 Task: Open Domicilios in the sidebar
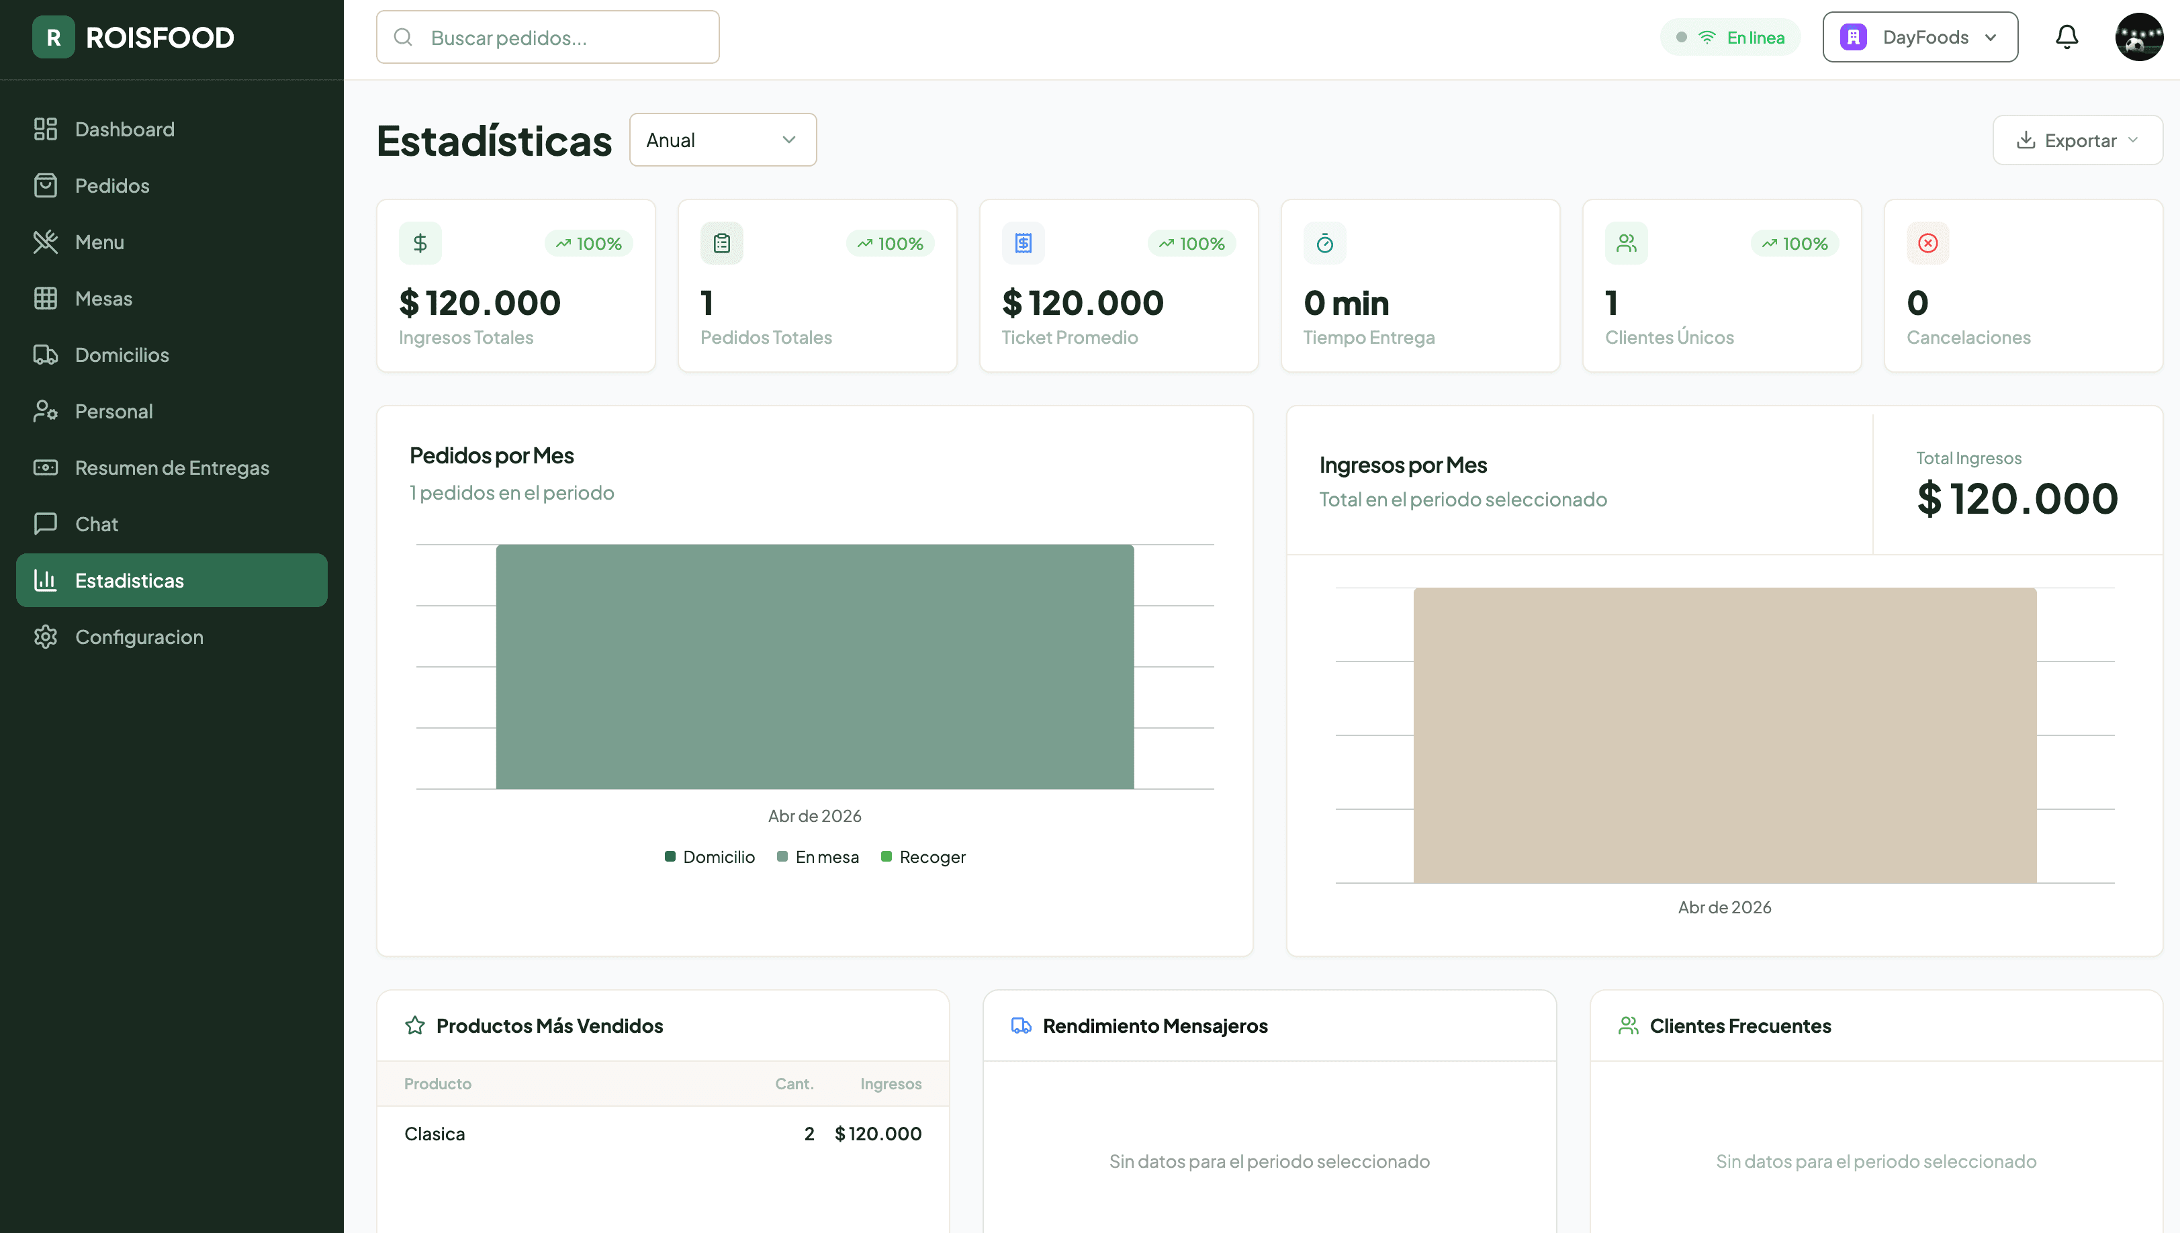coord(171,355)
